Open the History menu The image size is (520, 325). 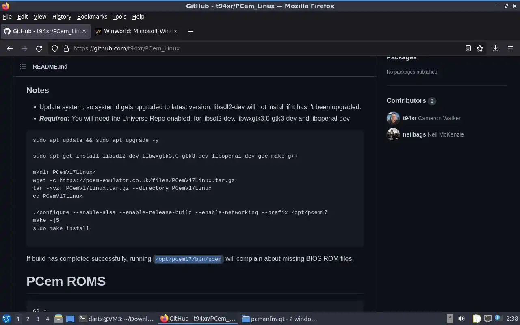(62, 17)
